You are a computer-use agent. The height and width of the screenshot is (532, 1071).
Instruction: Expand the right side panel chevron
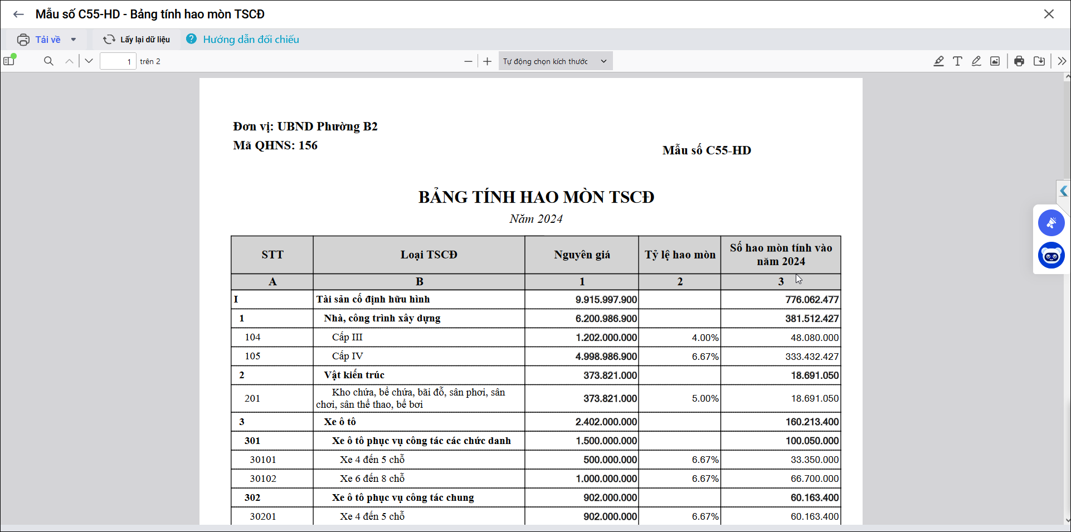(1063, 191)
